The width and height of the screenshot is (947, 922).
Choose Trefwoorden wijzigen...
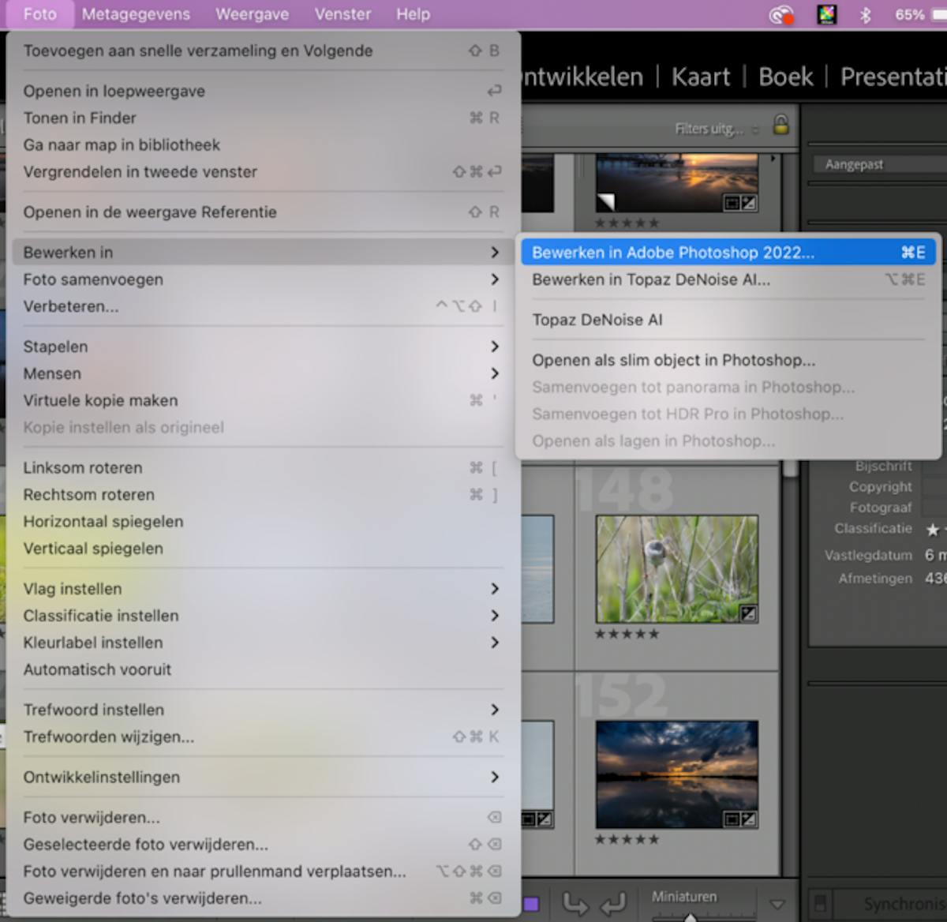263,736
